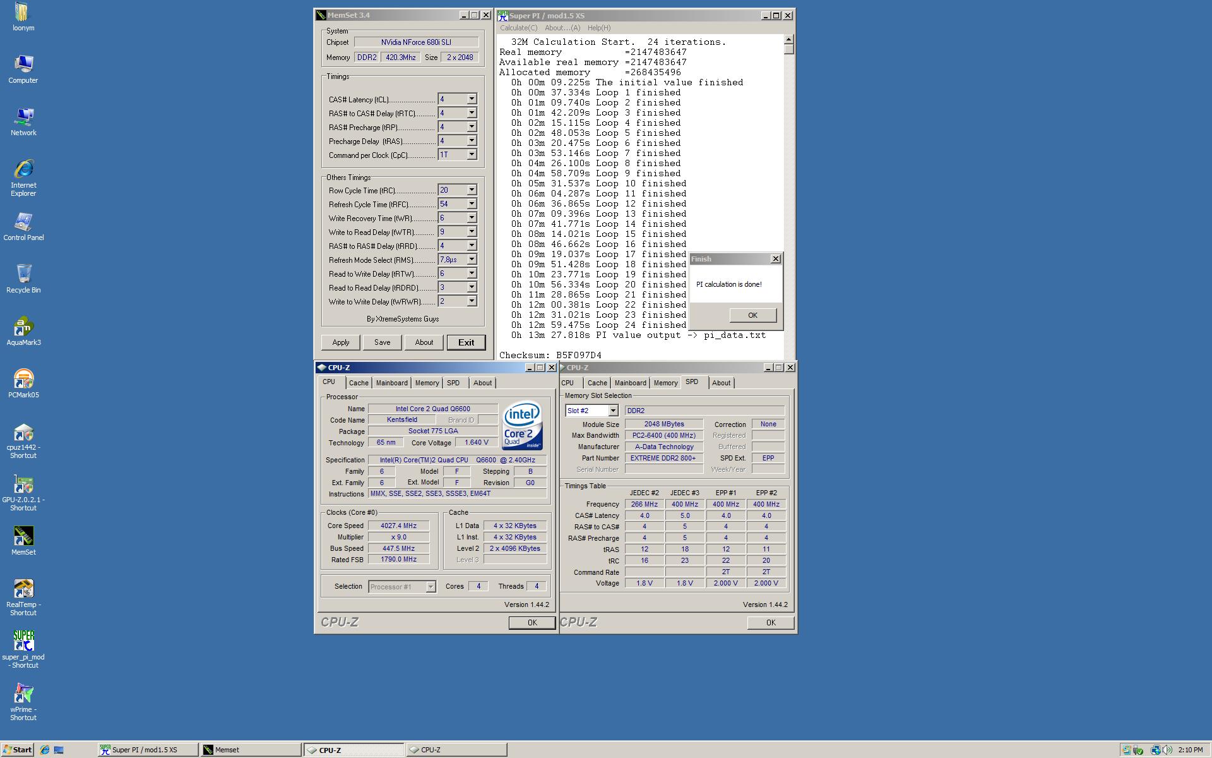
Task: Switch to Memory tab in left CPU-Z
Action: coord(427,383)
